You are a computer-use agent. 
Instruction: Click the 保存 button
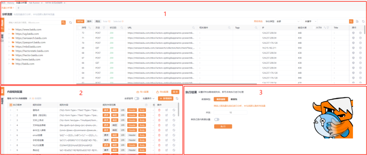click(x=175, y=92)
